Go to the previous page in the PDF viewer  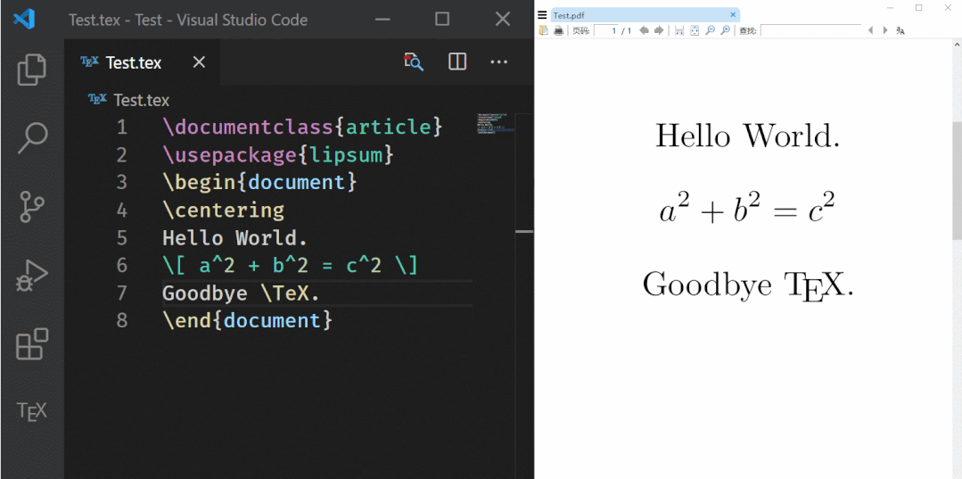point(645,30)
